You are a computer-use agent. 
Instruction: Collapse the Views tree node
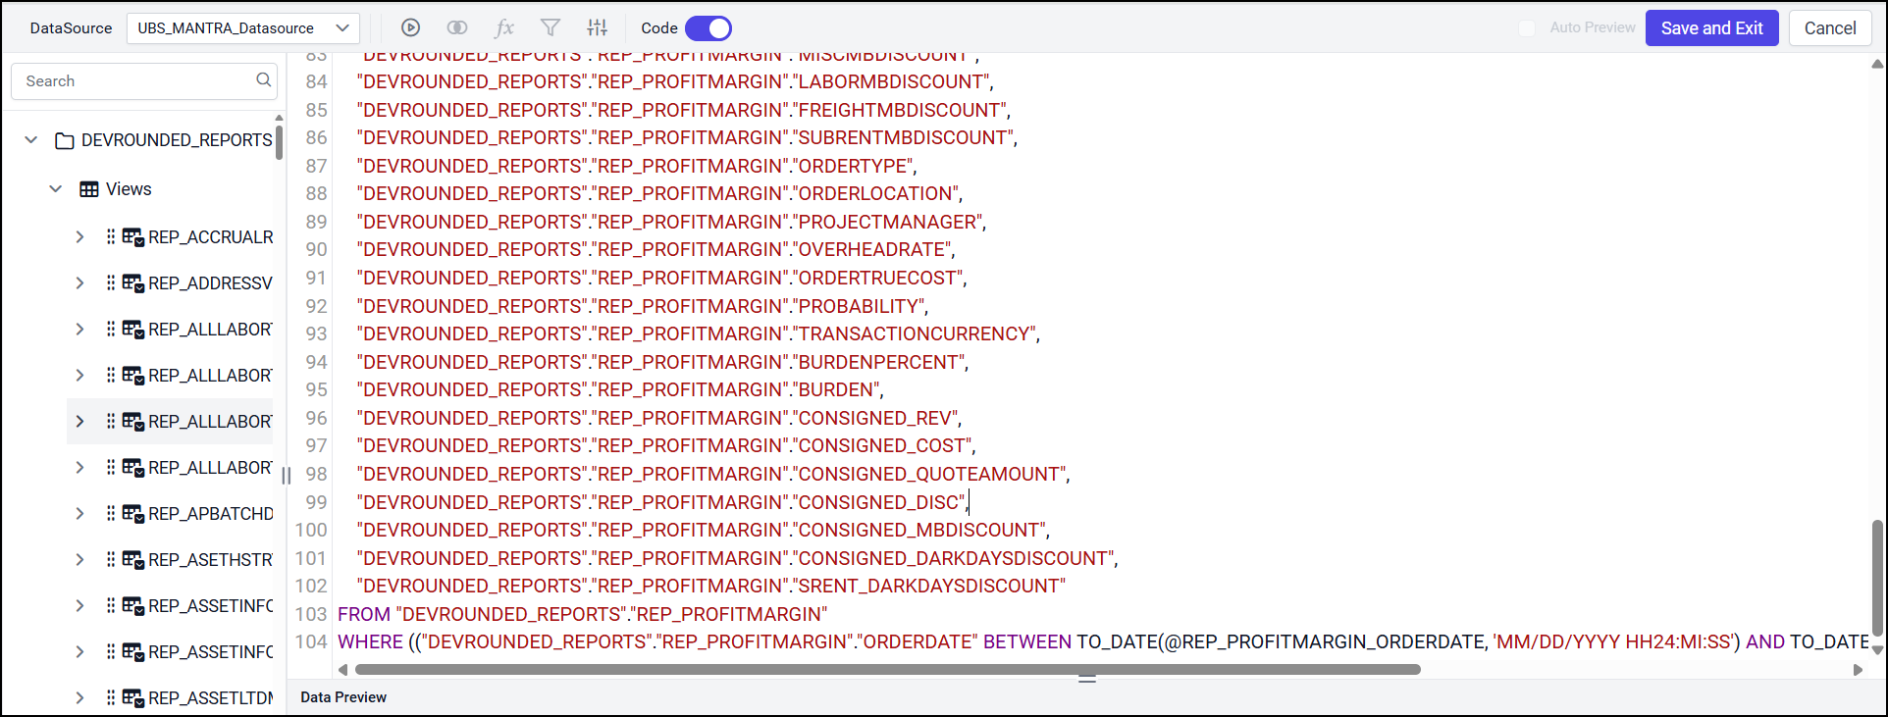56,189
